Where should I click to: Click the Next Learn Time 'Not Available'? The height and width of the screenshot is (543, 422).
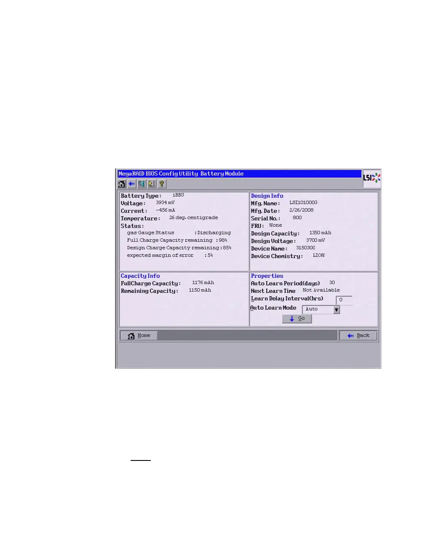tap(321, 290)
